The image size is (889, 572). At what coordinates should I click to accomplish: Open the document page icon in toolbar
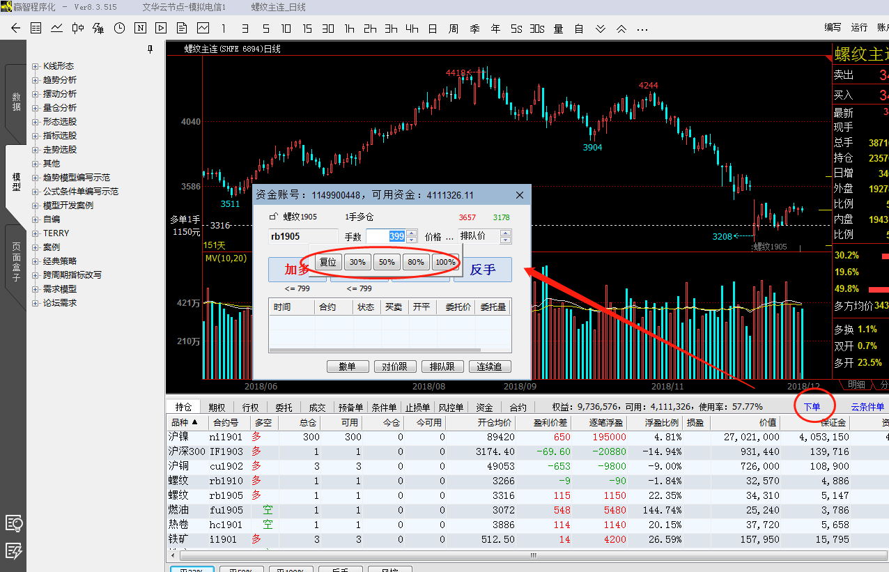[182, 29]
